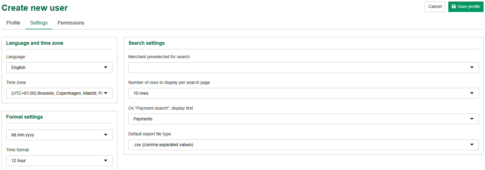
Task: Open the Language dropdown showing English
Action: 55,67
